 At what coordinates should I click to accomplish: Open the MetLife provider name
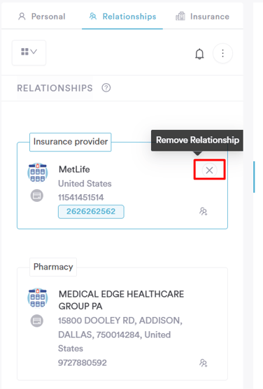coord(74,170)
